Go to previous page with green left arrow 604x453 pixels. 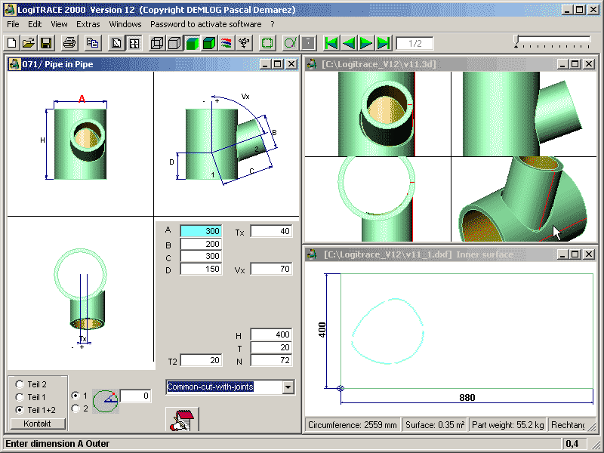click(x=349, y=43)
